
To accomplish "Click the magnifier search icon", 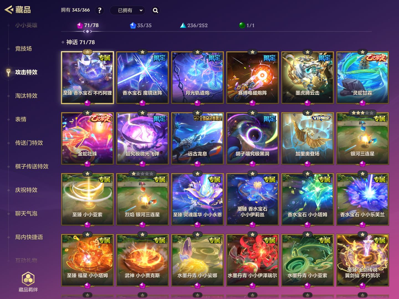I will [155, 11].
